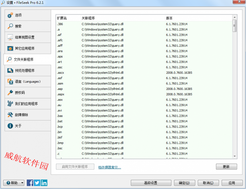This screenshot has width=246, height=189.
Task: Open the Facebook icon link
Action: (30, 183)
